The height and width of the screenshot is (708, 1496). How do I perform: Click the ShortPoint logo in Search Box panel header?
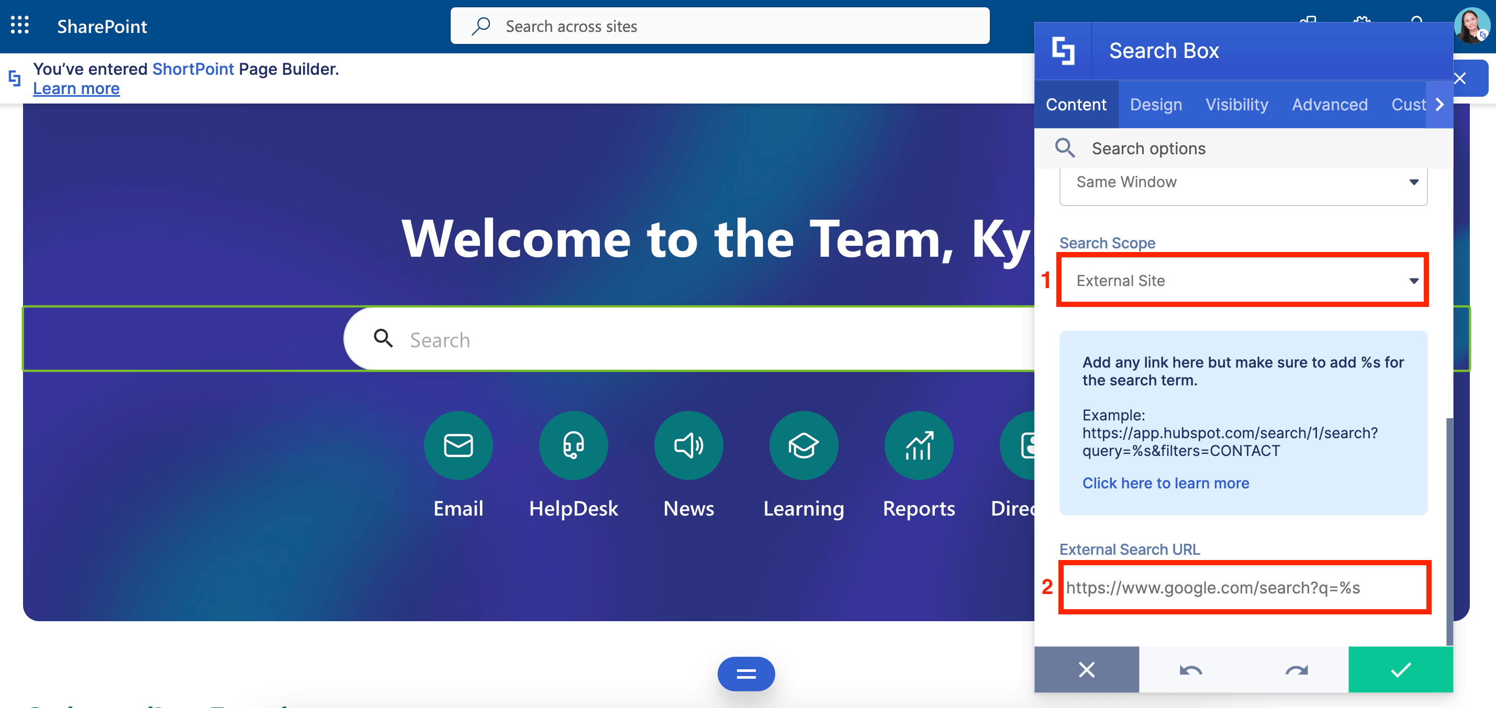[1063, 51]
